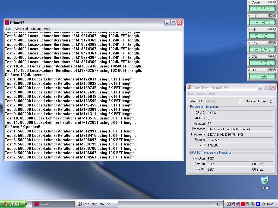Click the lightning icon on the +3.3 gauge
278x208 pixels.
coord(249,16)
